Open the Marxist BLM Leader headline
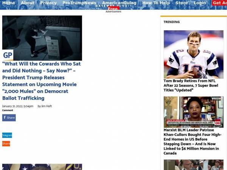227x170 pixels. 193,142
